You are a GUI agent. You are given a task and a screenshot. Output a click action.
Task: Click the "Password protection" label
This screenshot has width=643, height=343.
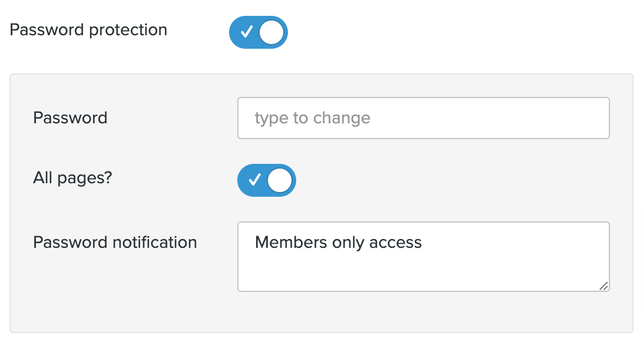coord(88,30)
